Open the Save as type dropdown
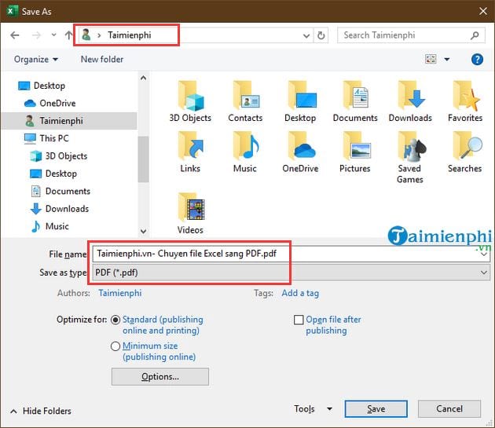The height and width of the screenshot is (428, 495). point(484,273)
